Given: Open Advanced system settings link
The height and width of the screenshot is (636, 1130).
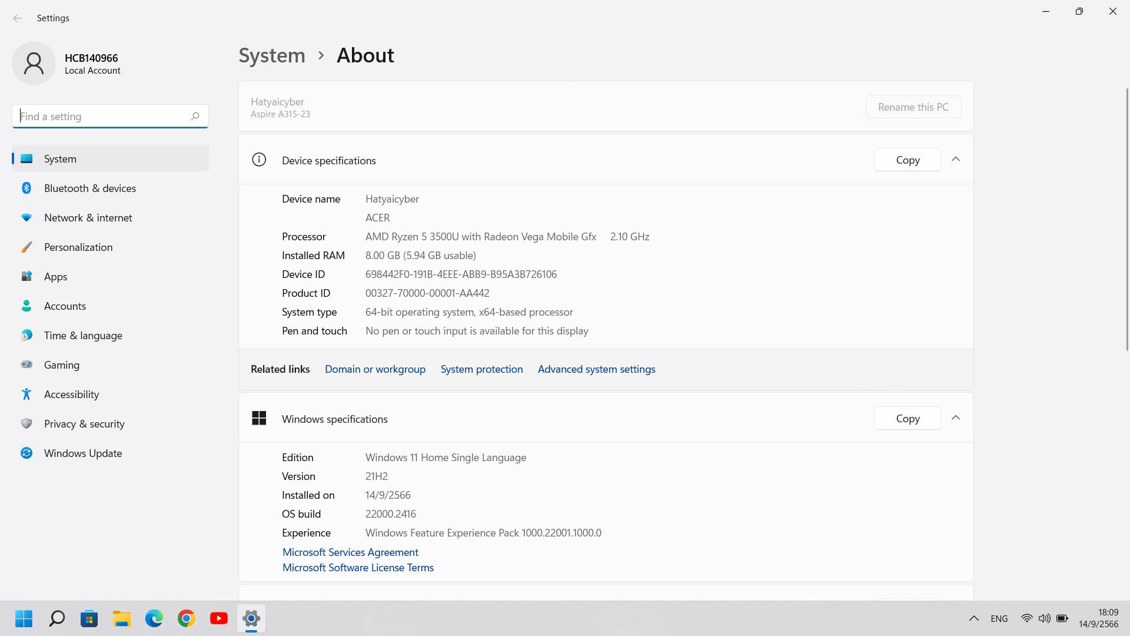Looking at the screenshot, I should coord(596,369).
